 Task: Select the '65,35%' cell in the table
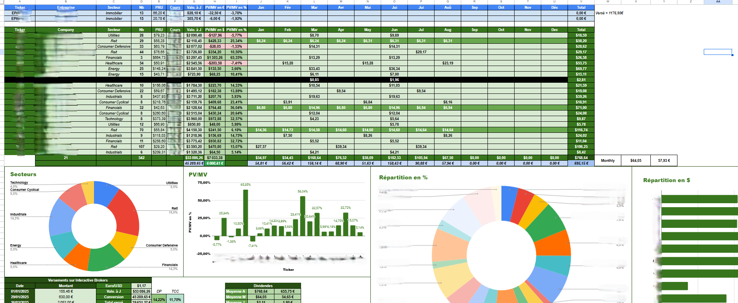coord(236,58)
